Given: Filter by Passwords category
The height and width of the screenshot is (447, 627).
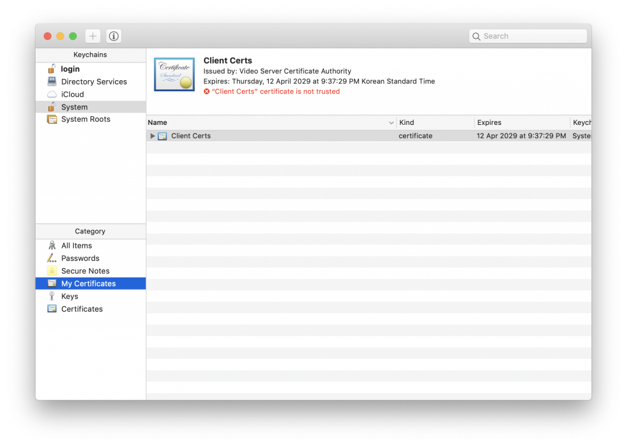Looking at the screenshot, I should [x=80, y=258].
